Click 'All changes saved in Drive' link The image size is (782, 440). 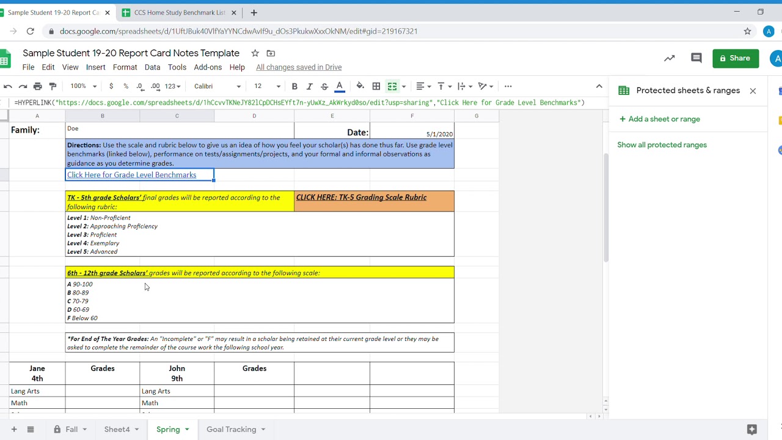[x=299, y=67]
